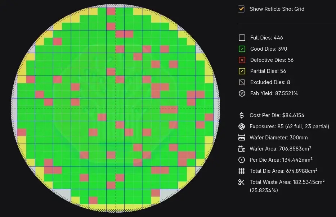Click the 'Total Waste Area: 182.5345cm²' text
This screenshot has width=336, height=217.
pyautogui.click(x=287, y=182)
